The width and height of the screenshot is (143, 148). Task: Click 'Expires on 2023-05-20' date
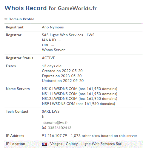62,76
